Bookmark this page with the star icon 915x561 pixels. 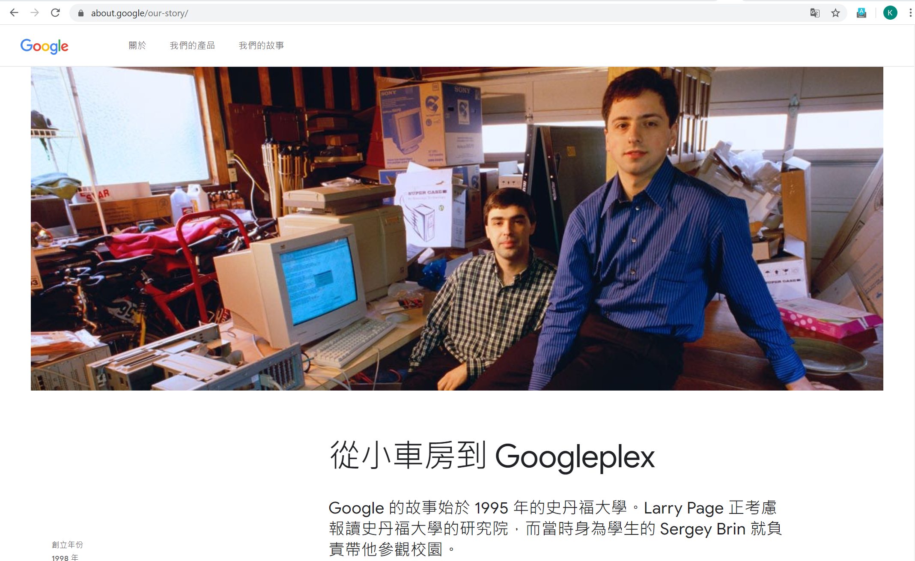click(x=835, y=13)
